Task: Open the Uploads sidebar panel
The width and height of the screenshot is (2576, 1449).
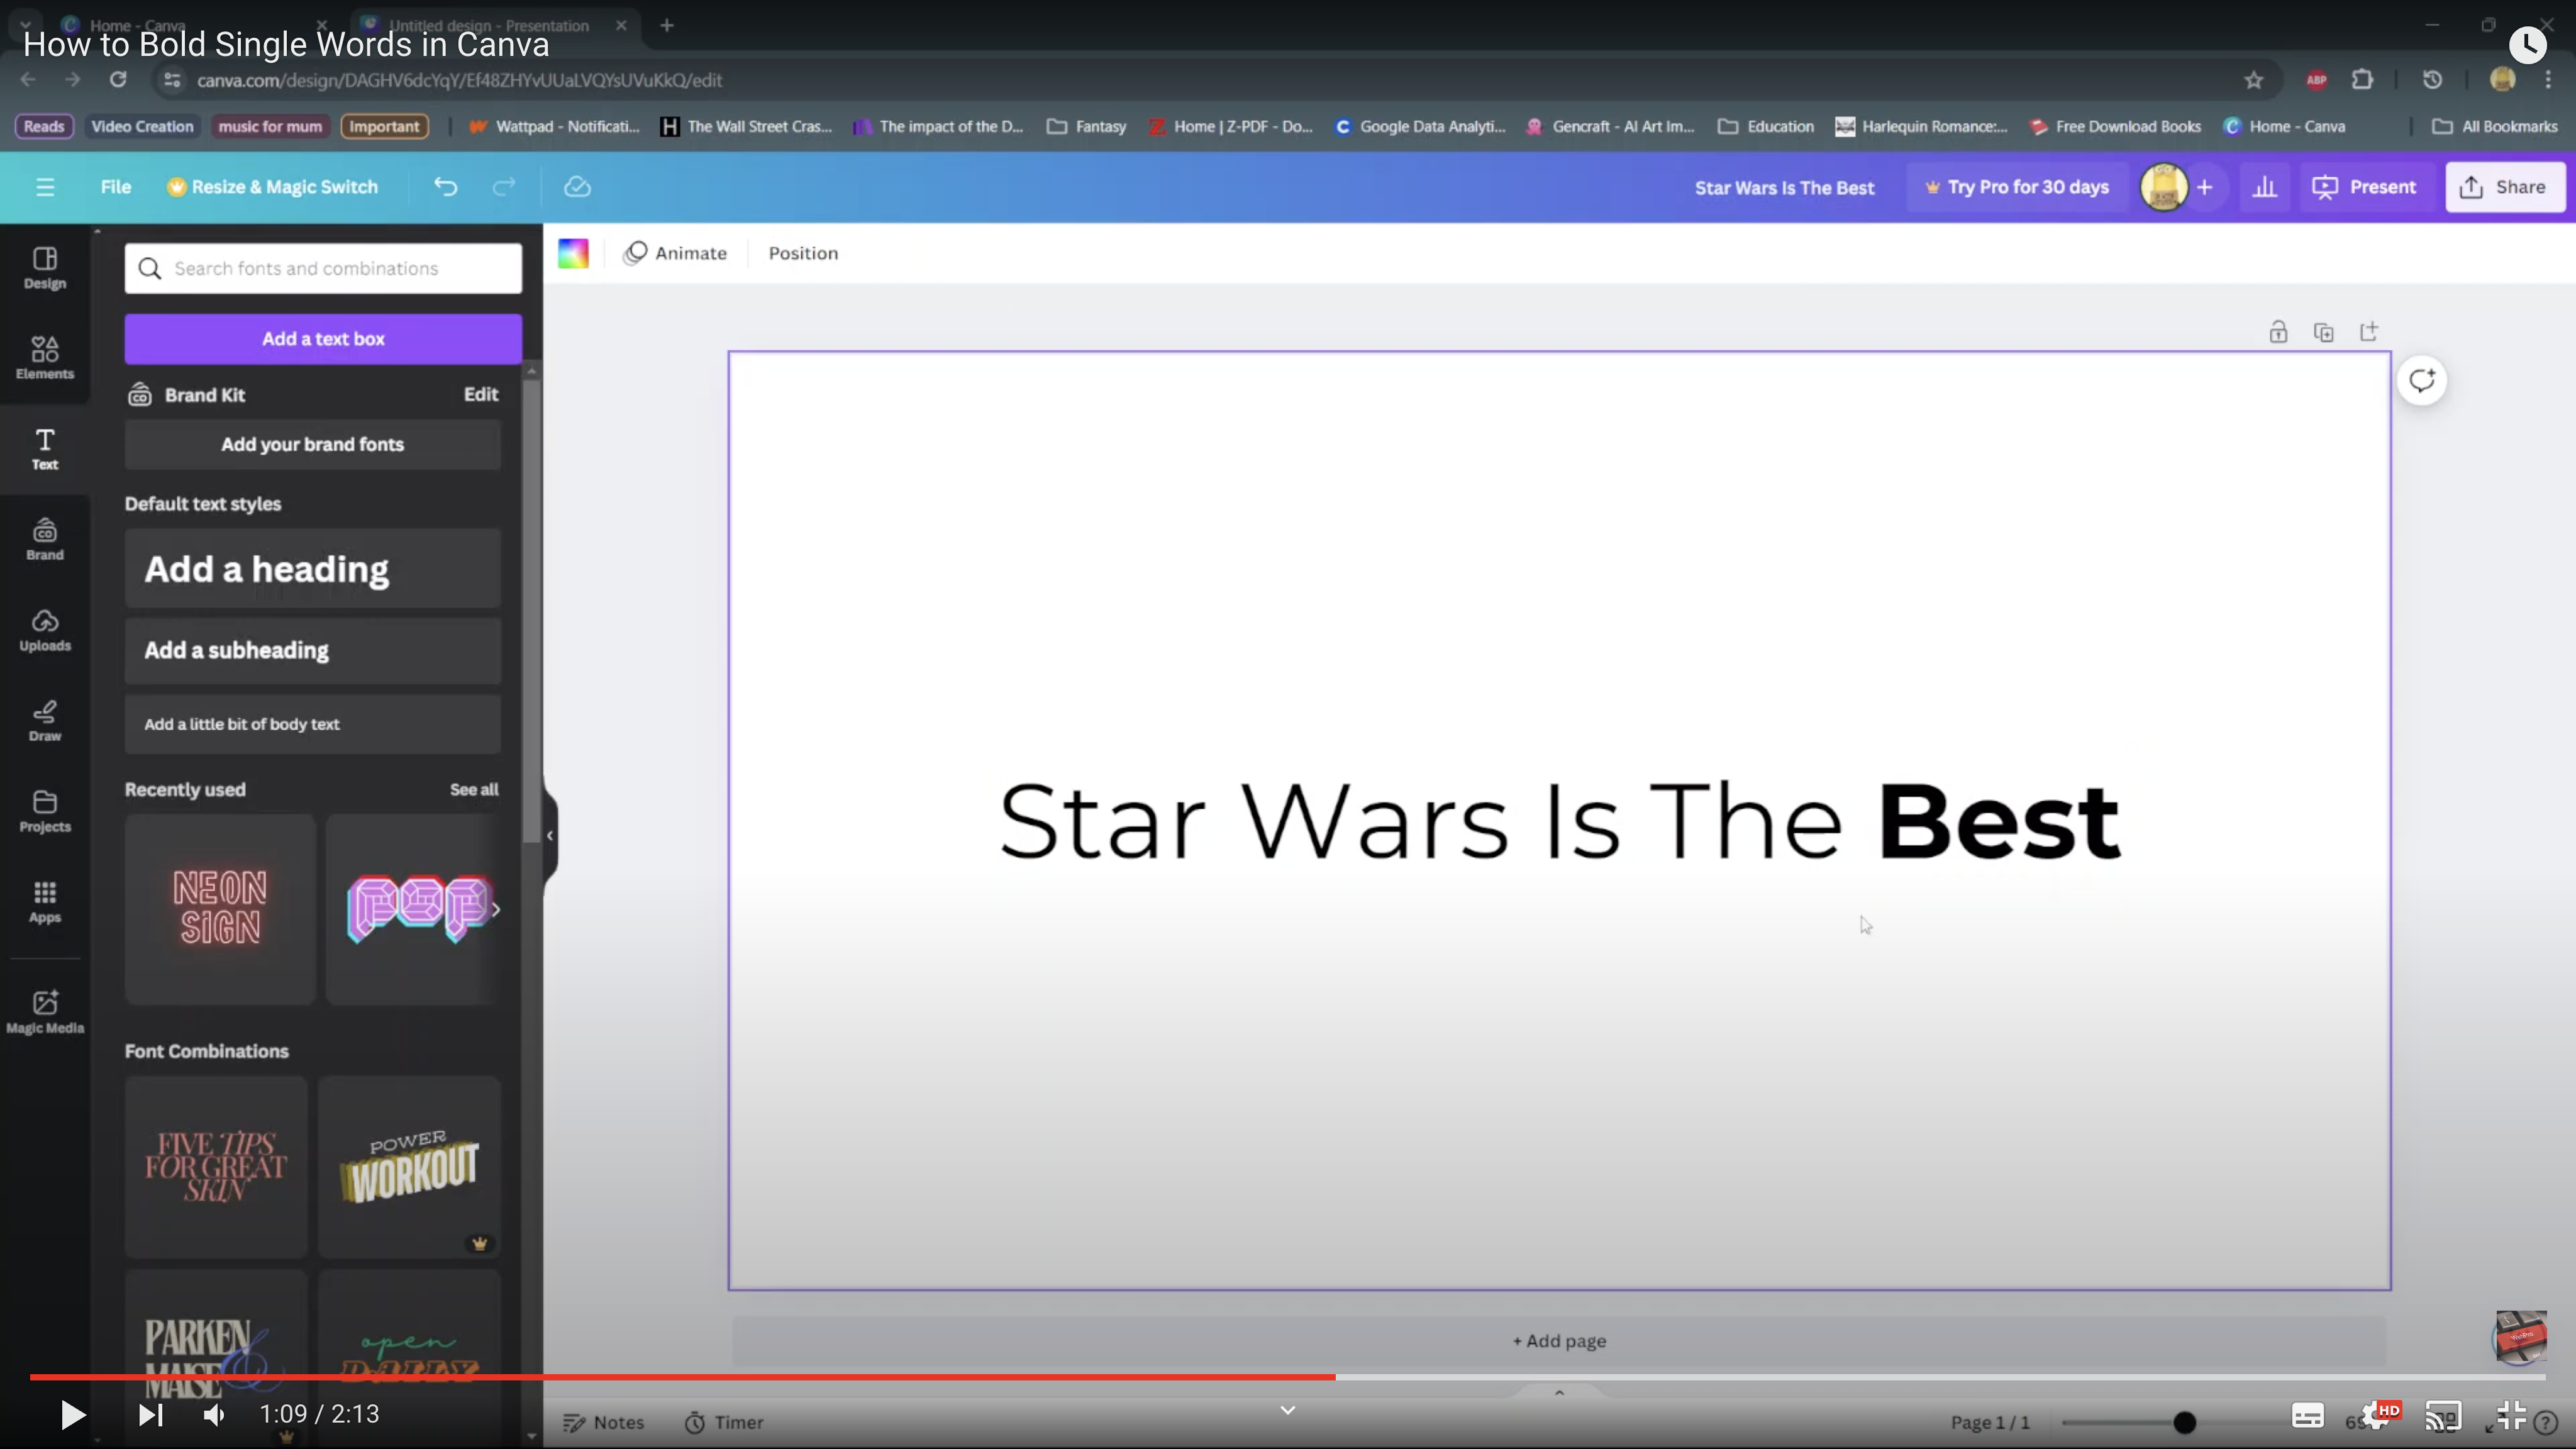Action: coord(45,630)
